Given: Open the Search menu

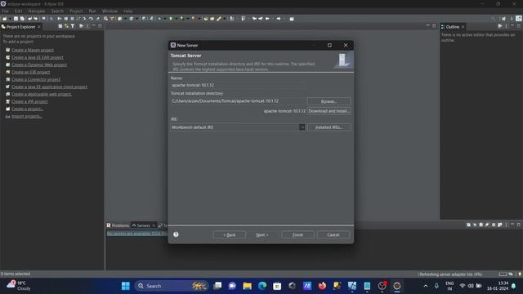Looking at the screenshot, I should (x=57, y=11).
